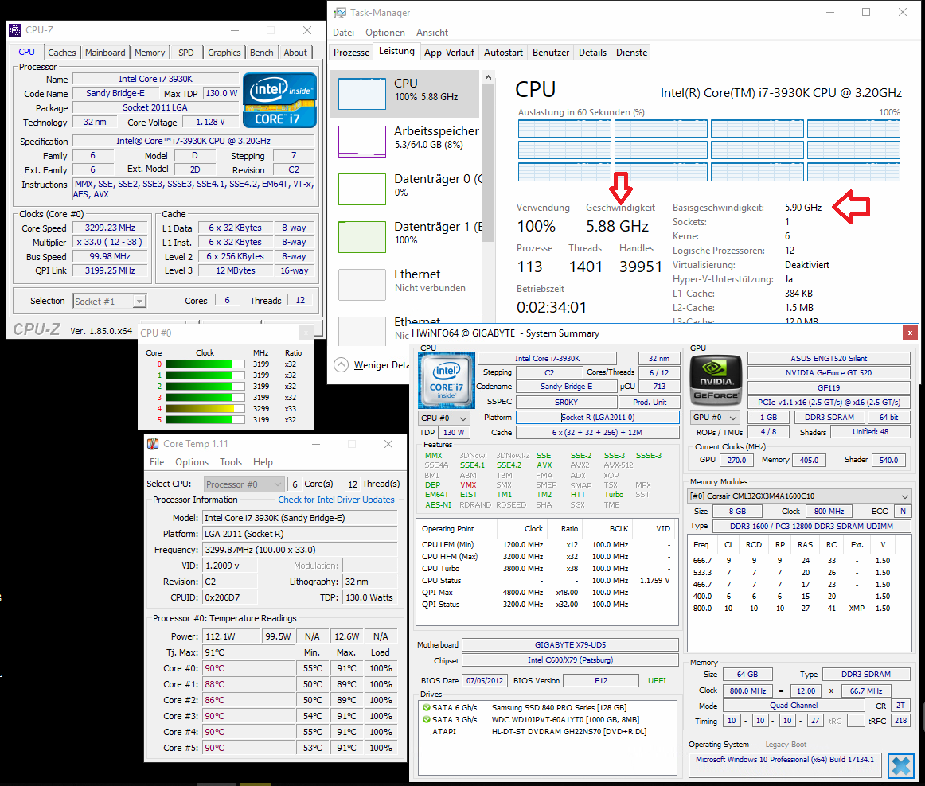
Task: Switch to the Mainboard tab in CPU-Z
Action: click(105, 53)
